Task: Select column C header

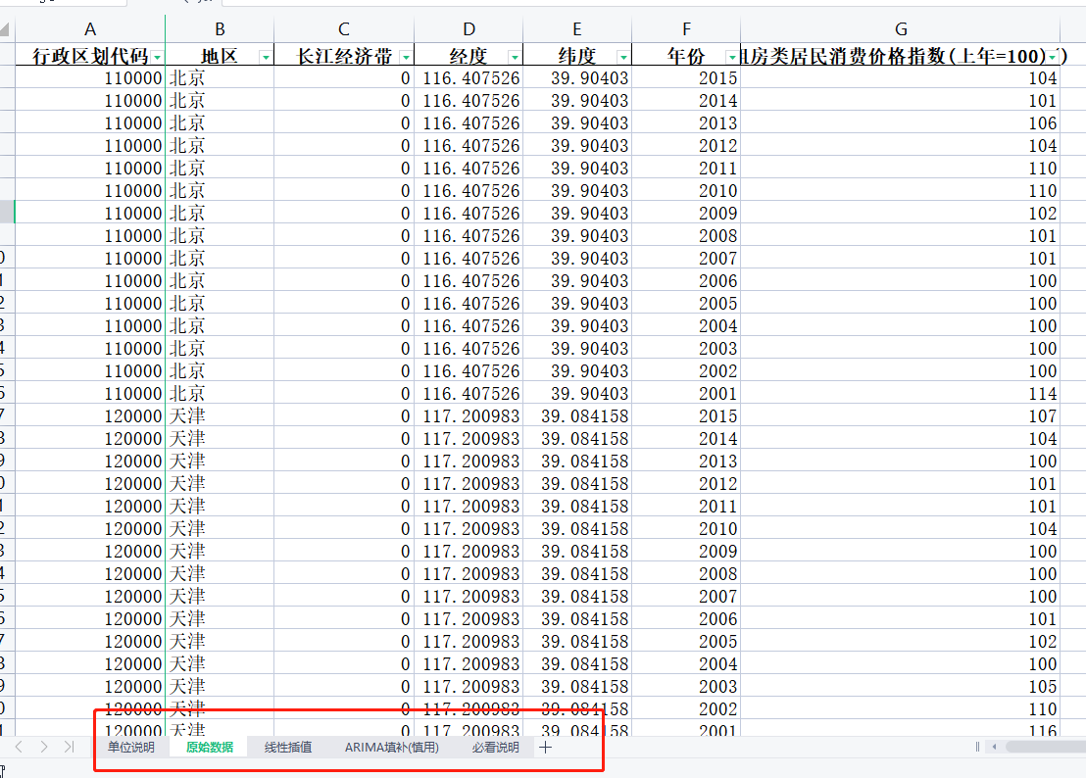Action: point(343,29)
